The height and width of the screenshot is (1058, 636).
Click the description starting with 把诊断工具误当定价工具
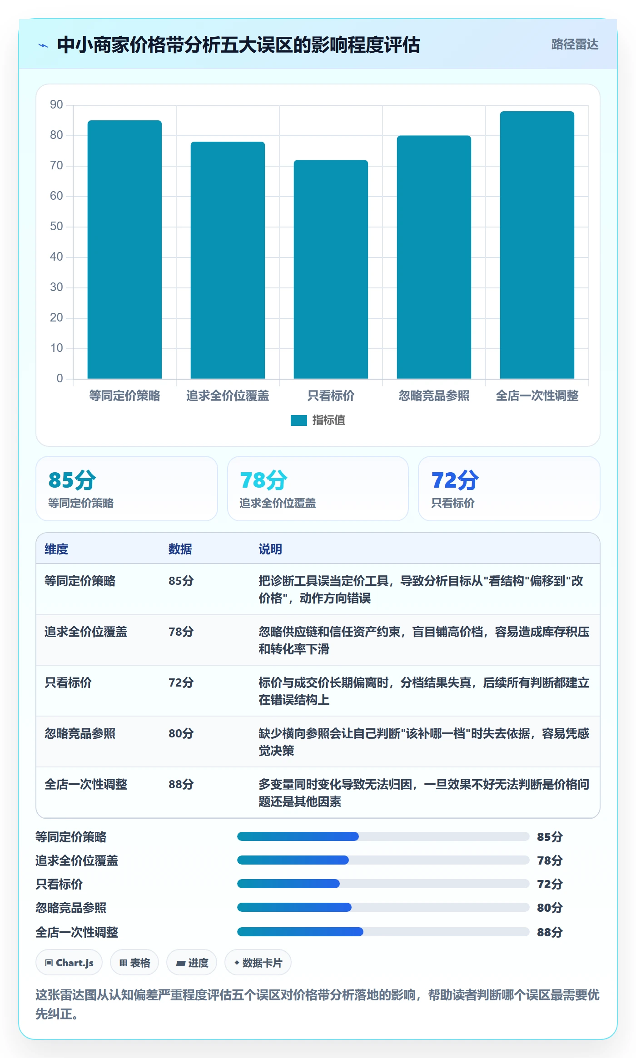[421, 589]
